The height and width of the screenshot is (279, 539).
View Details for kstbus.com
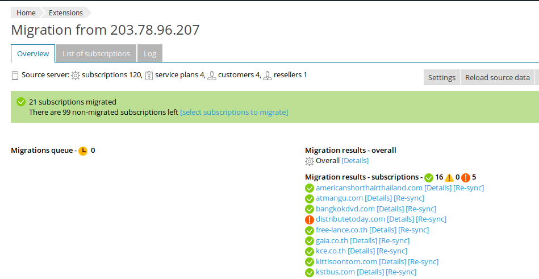[371, 272]
